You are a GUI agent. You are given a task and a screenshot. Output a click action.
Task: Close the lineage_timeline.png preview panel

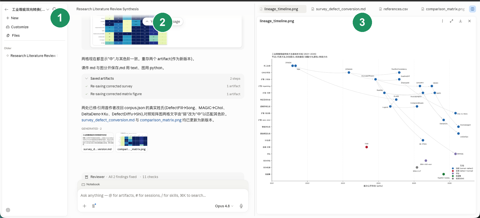point(469,21)
